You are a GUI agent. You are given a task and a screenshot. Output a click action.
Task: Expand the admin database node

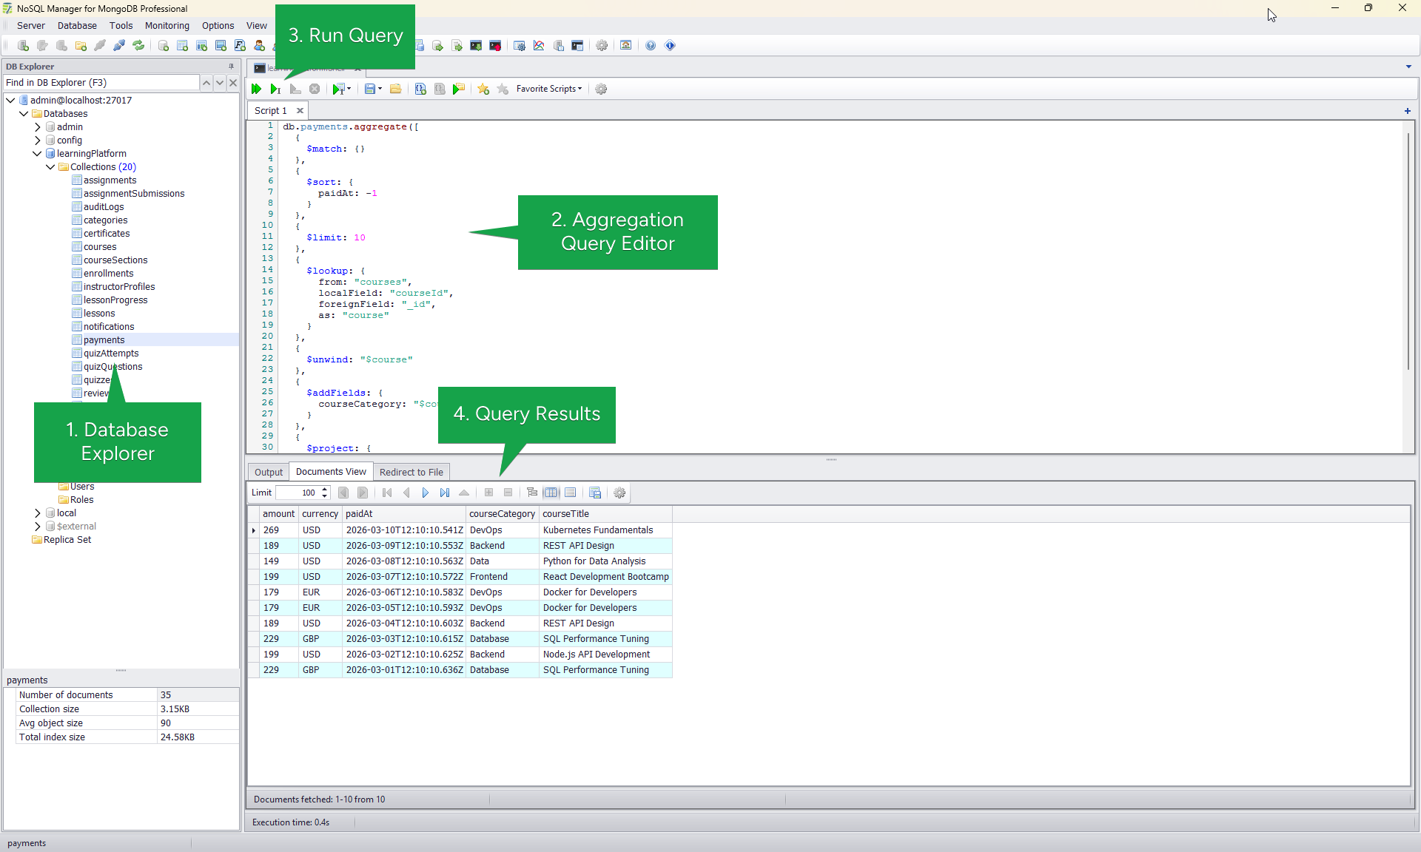(x=37, y=127)
